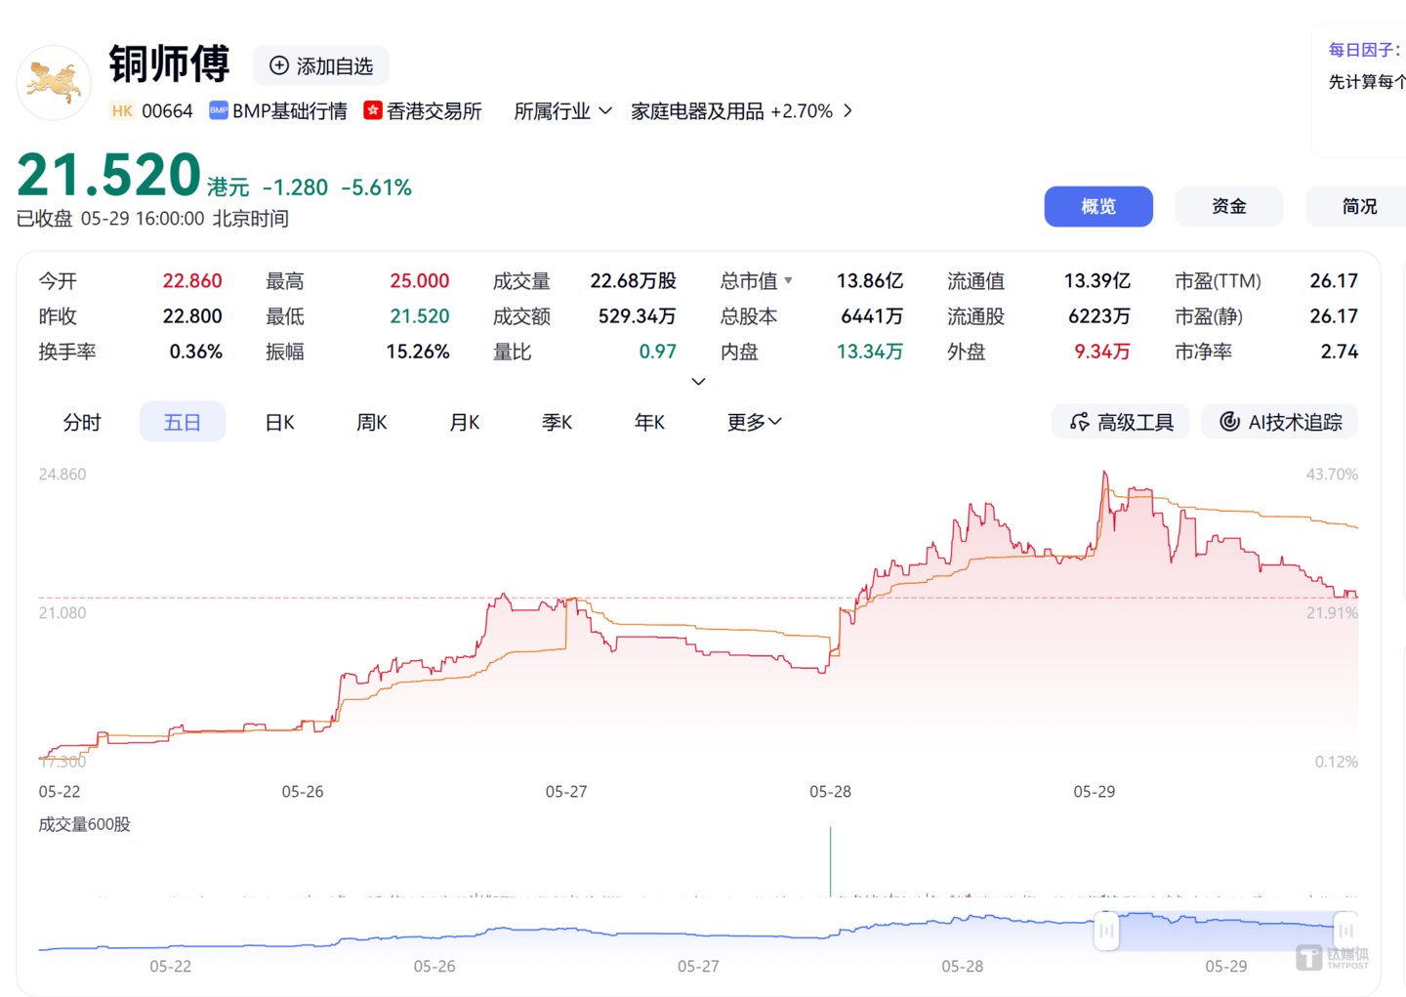Click the AI技术追踪 spiral icon
The image size is (1406, 997).
point(1230,422)
